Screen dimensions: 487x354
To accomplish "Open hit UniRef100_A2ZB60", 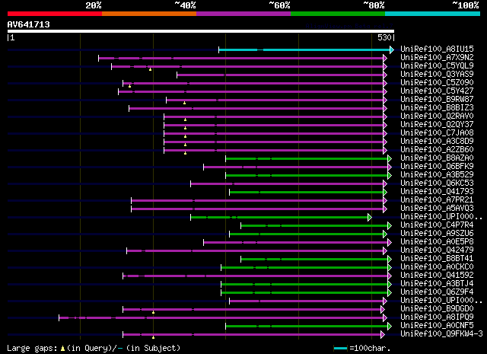I will tap(437, 149).
